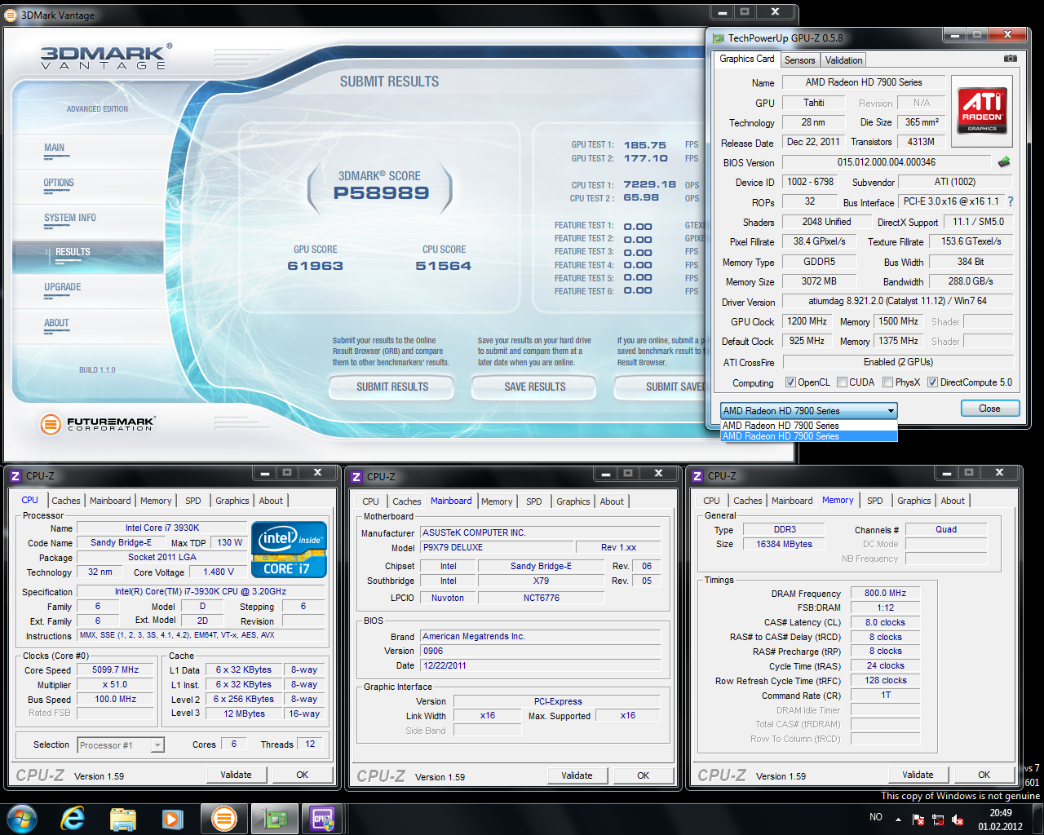Click Driver Version atiumdag field
Image resolution: width=1044 pixels, height=835 pixels.
(897, 301)
